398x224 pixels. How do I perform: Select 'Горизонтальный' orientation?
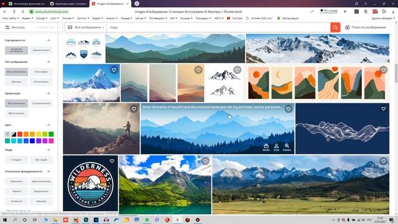coord(41,103)
